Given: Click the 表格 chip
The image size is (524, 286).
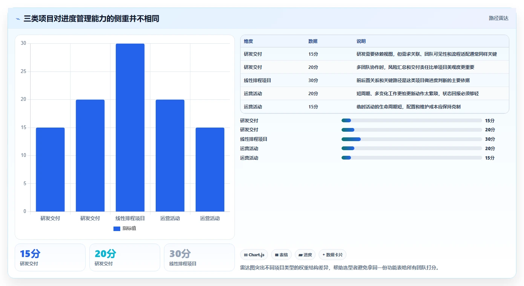Looking at the screenshot, I should tap(282, 255).
